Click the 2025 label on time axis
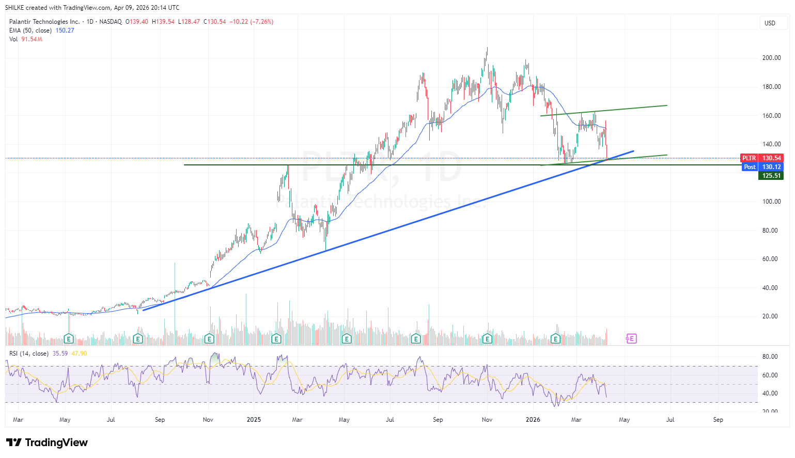 pyautogui.click(x=254, y=420)
